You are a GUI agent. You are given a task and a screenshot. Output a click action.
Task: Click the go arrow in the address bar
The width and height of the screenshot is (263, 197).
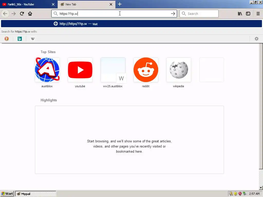(x=173, y=14)
